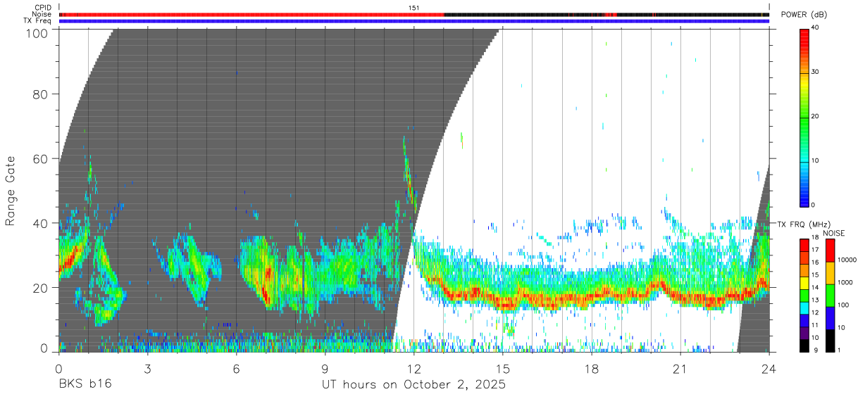This screenshot has width=865, height=399.
Task: Click the Noise label beside the top strip
Action: point(42,14)
